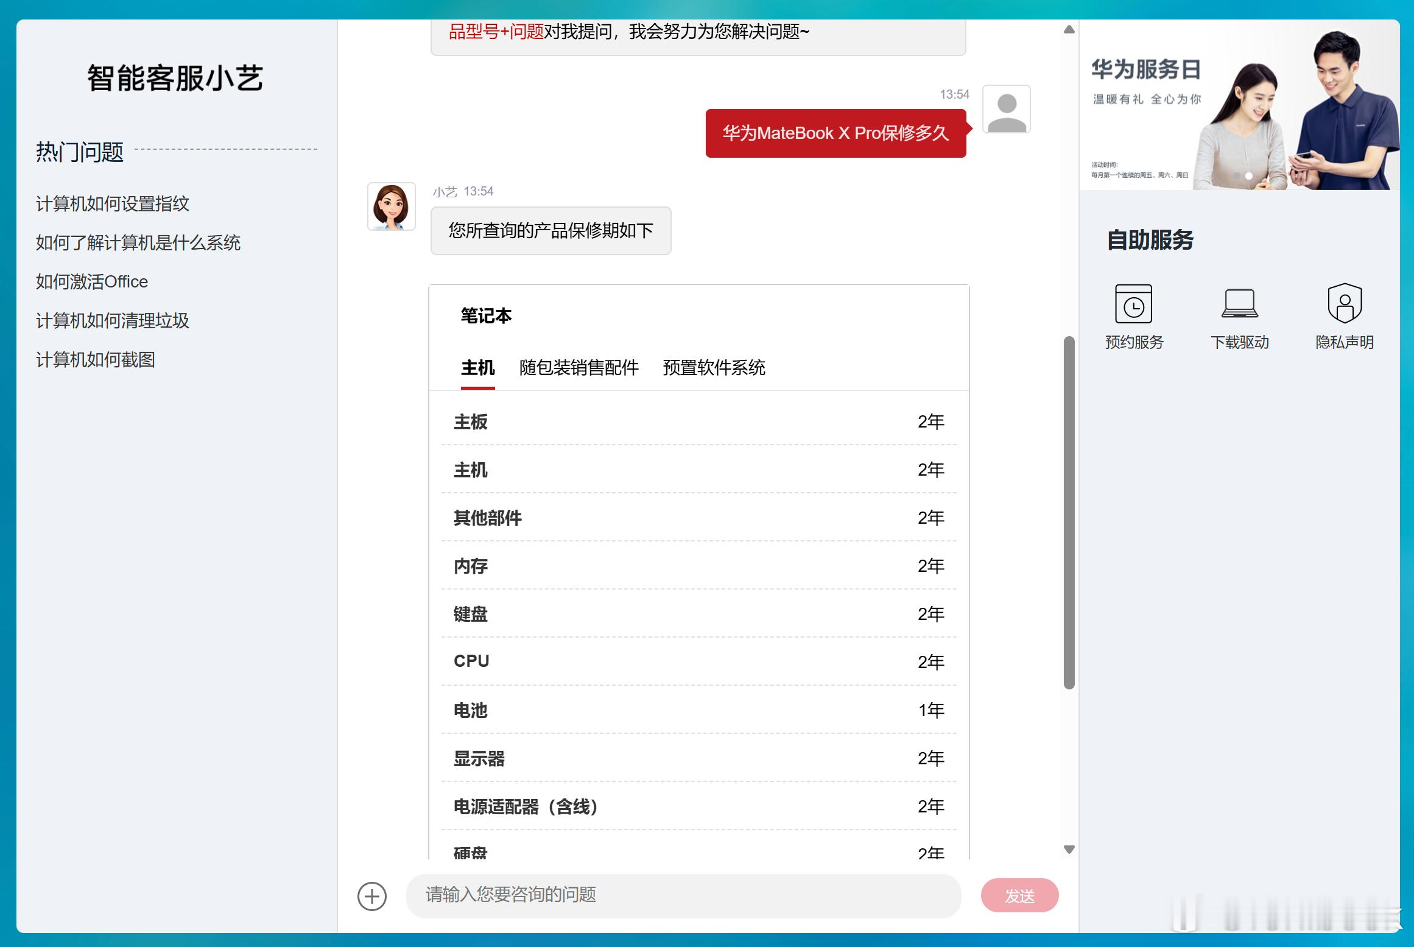The image size is (1414, 947).
Task: Click the 其他部件 warranty row
Action: click(x=699, y=518)
